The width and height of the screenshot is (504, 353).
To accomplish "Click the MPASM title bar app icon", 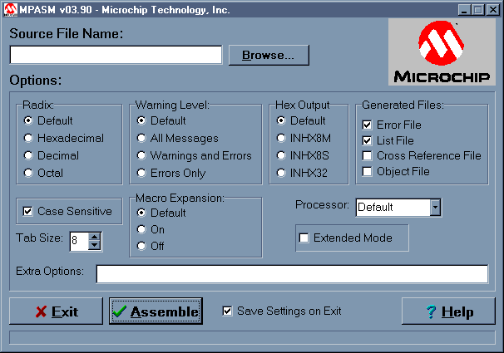I will click(10, 10).
